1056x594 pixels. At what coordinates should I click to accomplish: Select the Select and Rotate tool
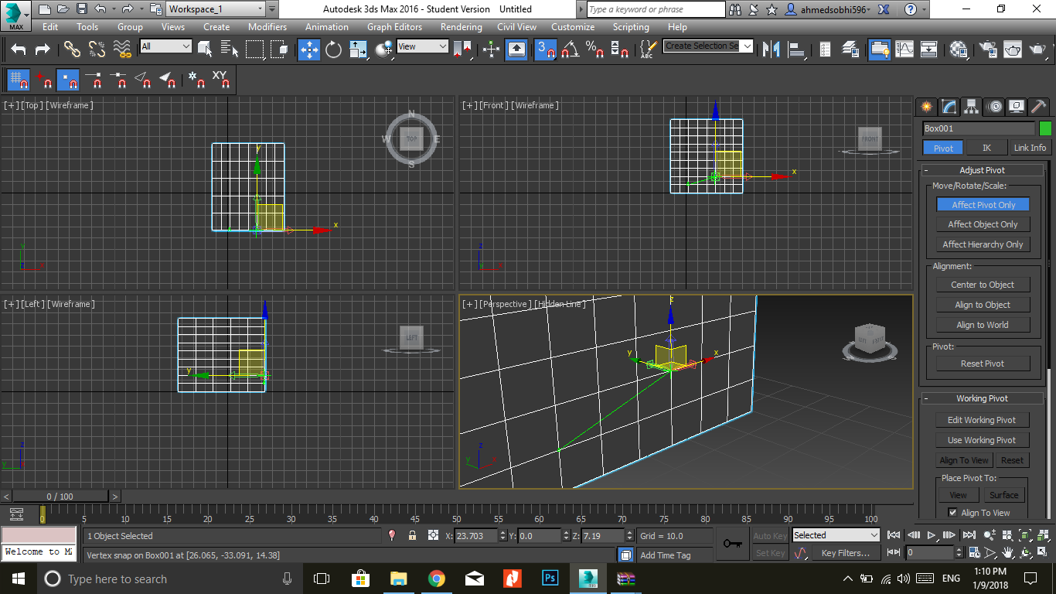(333, 49)
